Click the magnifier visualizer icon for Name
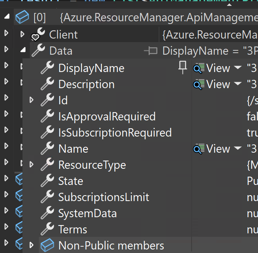258x253 pixels. (x=199, y=149)
